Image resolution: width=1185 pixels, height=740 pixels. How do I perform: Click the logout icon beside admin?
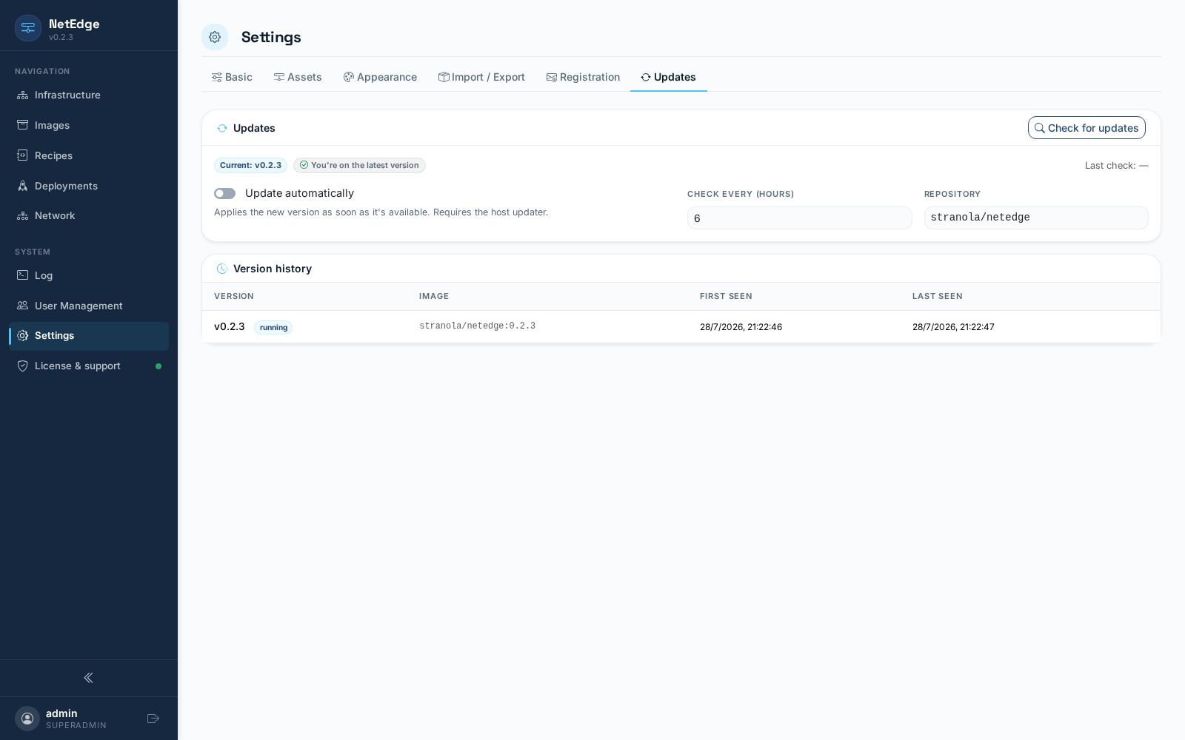pos(153,719)
